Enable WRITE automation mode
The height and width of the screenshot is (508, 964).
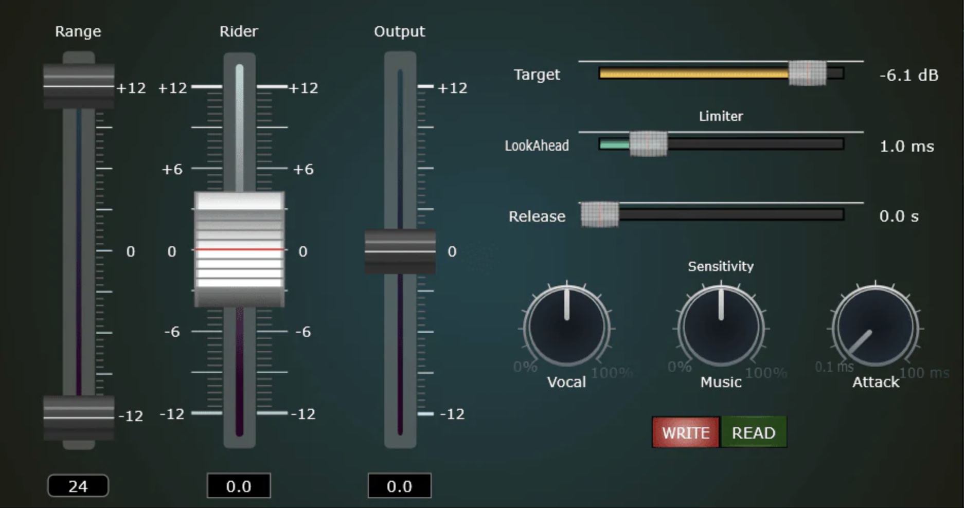(x=686, y=432)
